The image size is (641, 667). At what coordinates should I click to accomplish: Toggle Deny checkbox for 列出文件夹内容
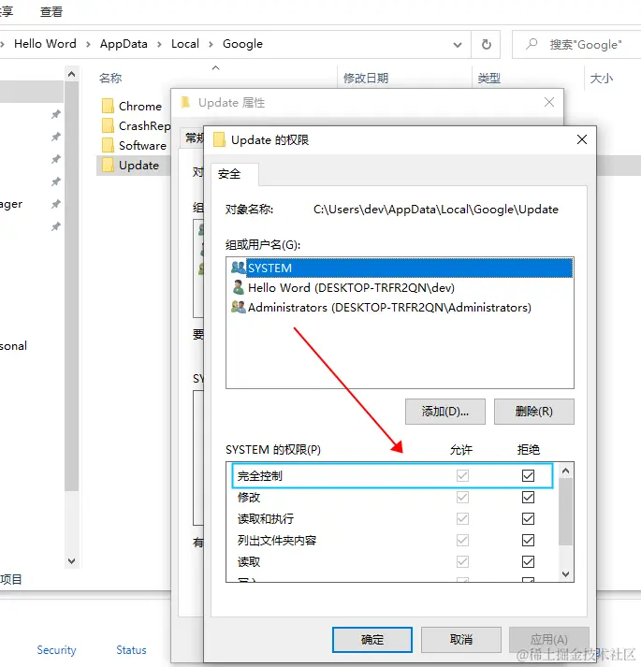[528, 540]
